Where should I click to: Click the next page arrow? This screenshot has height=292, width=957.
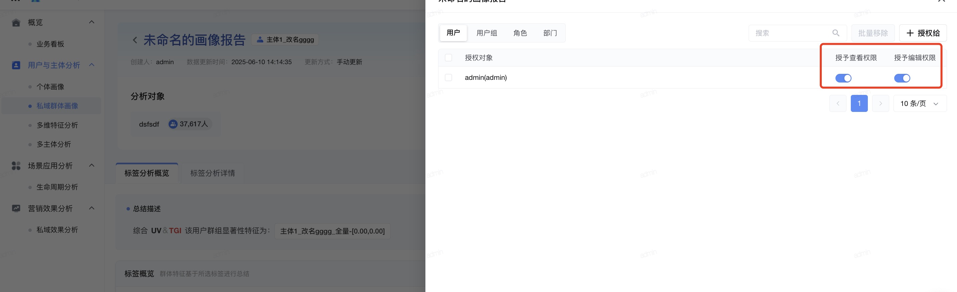pos(880,104)
